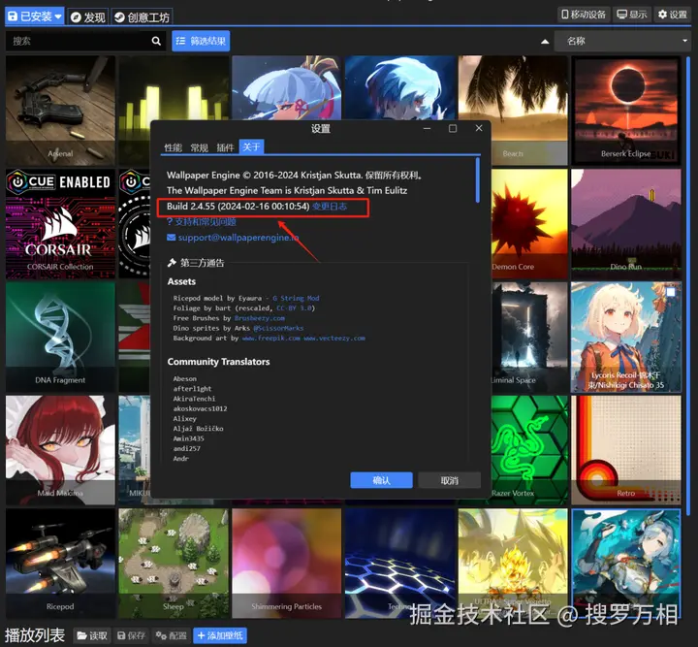The height and width of the screenshot is (647, 698).
Task: Close the 设置 dialog
Action: tap(479, 128)
